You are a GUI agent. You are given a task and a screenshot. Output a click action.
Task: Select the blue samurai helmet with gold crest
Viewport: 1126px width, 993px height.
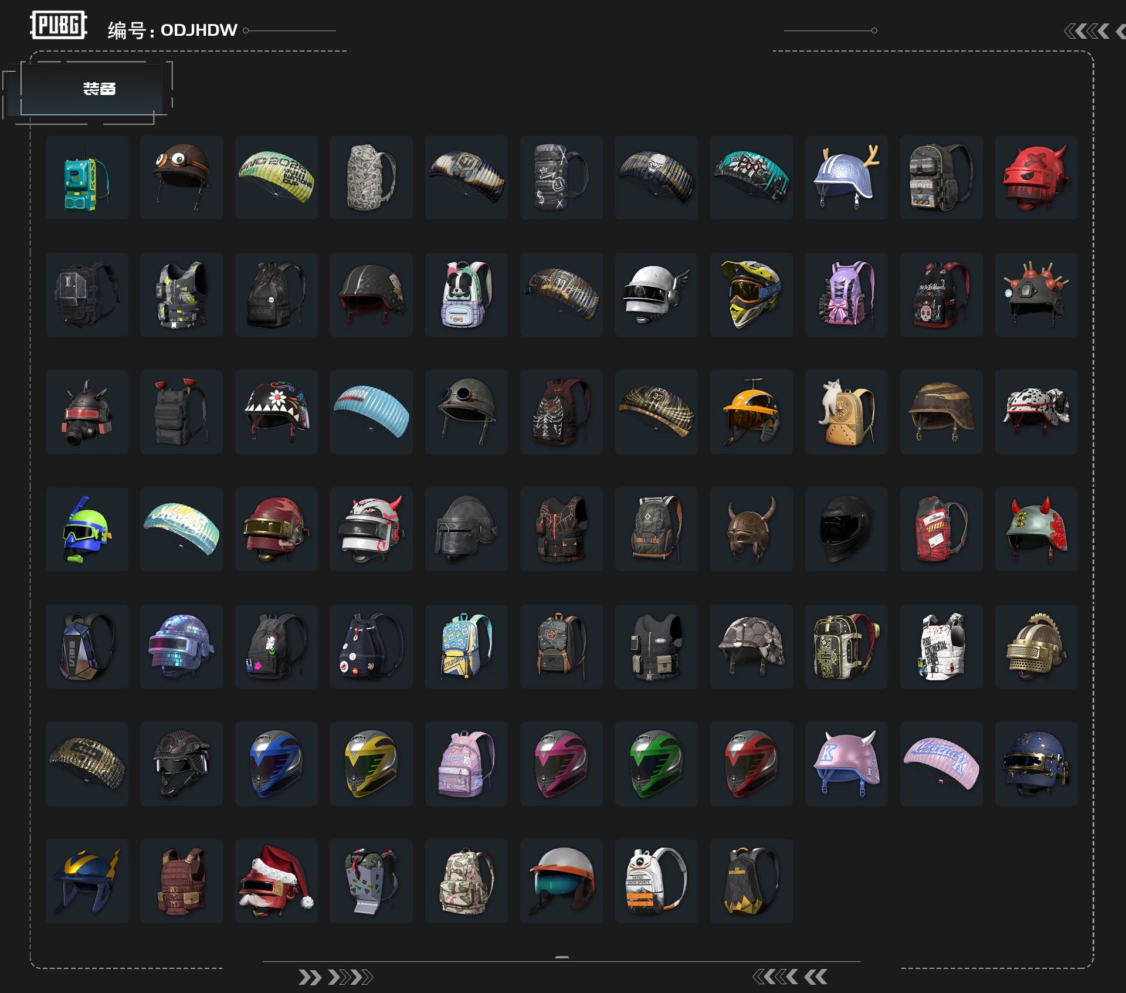pos(87,881)
